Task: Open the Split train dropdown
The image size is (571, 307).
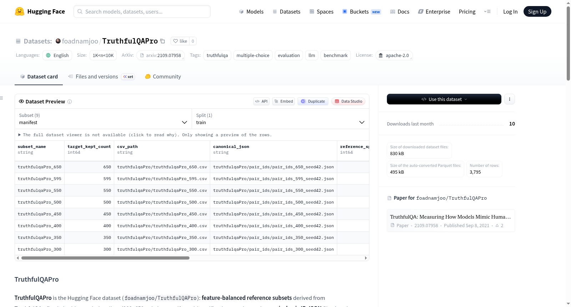Action: pyautogui.click(x=280, y=119)
